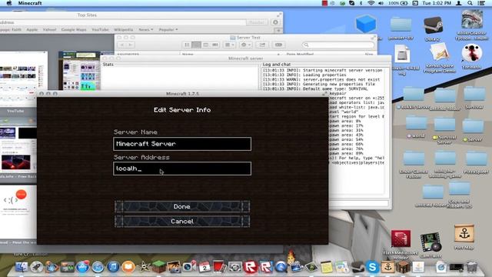Click the Finder share button

[262, 45]
